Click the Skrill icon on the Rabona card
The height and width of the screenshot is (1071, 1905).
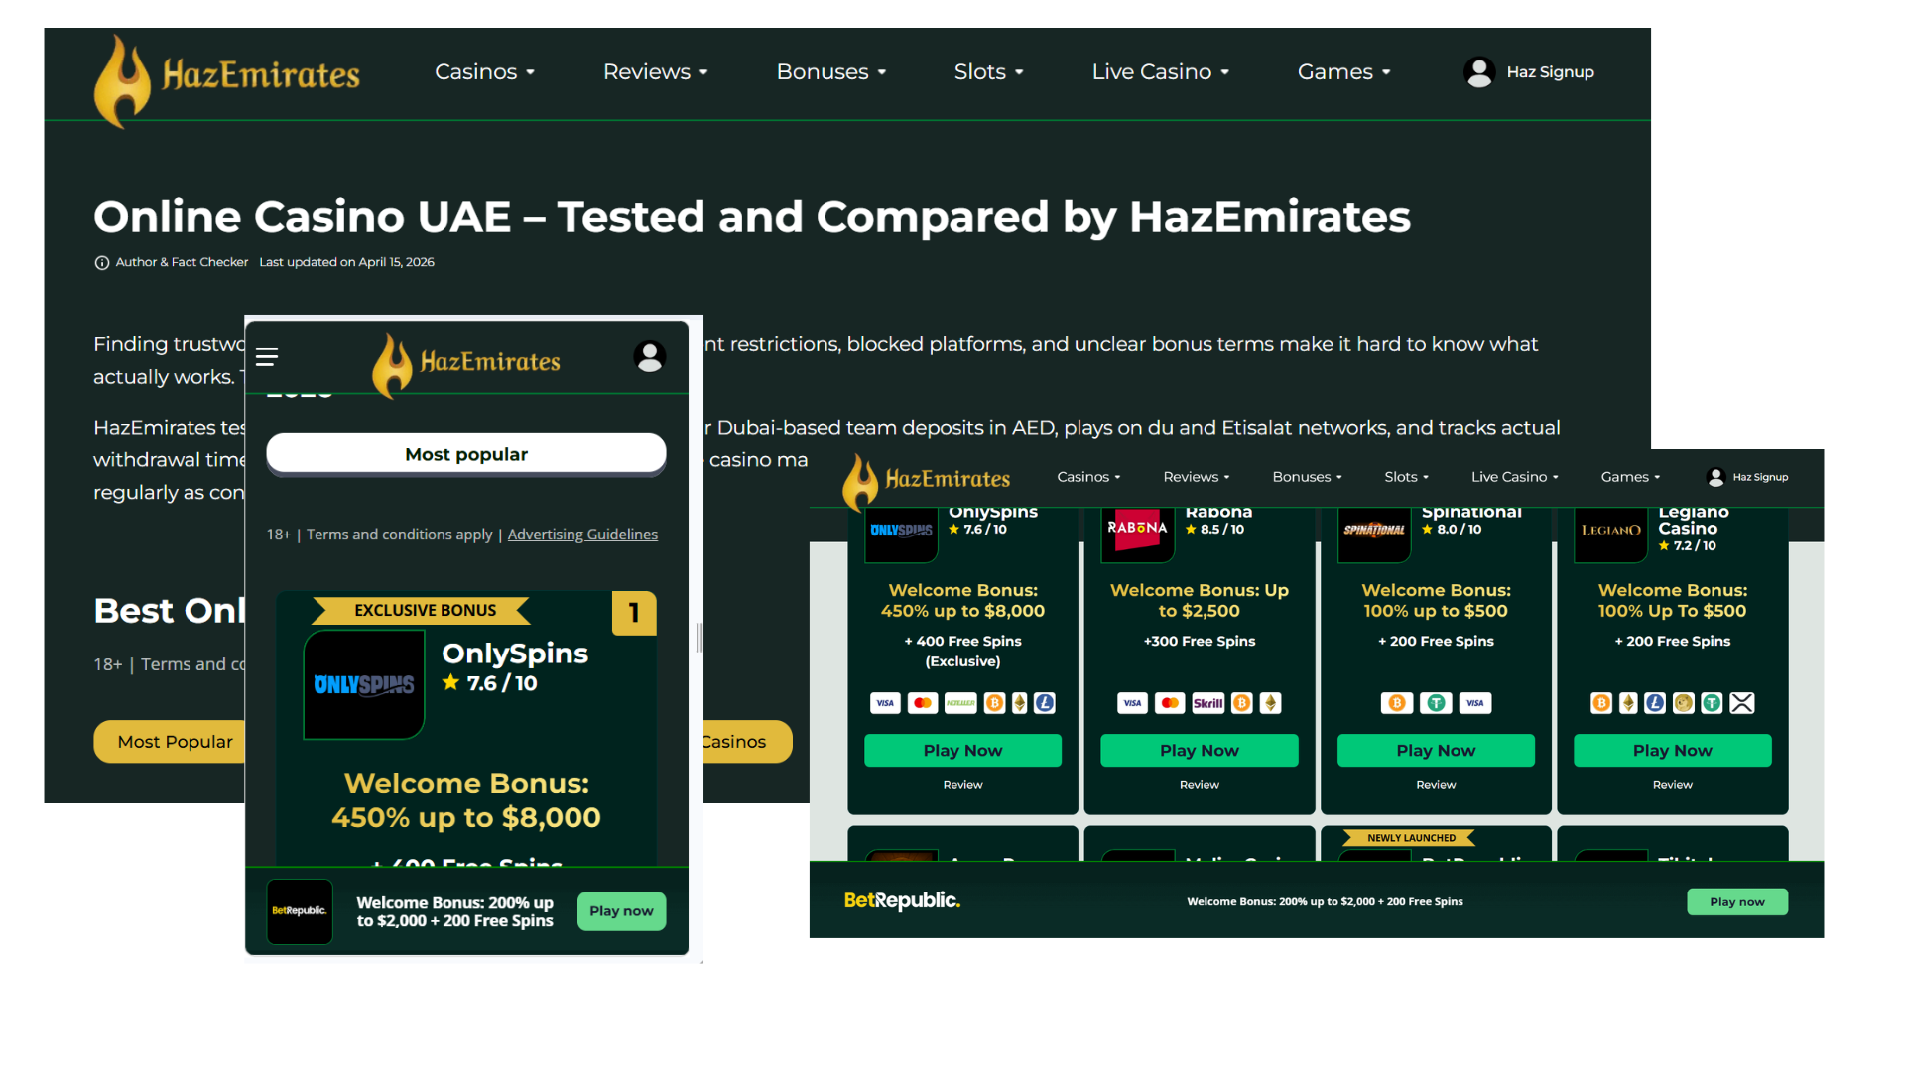point(1207,703)
